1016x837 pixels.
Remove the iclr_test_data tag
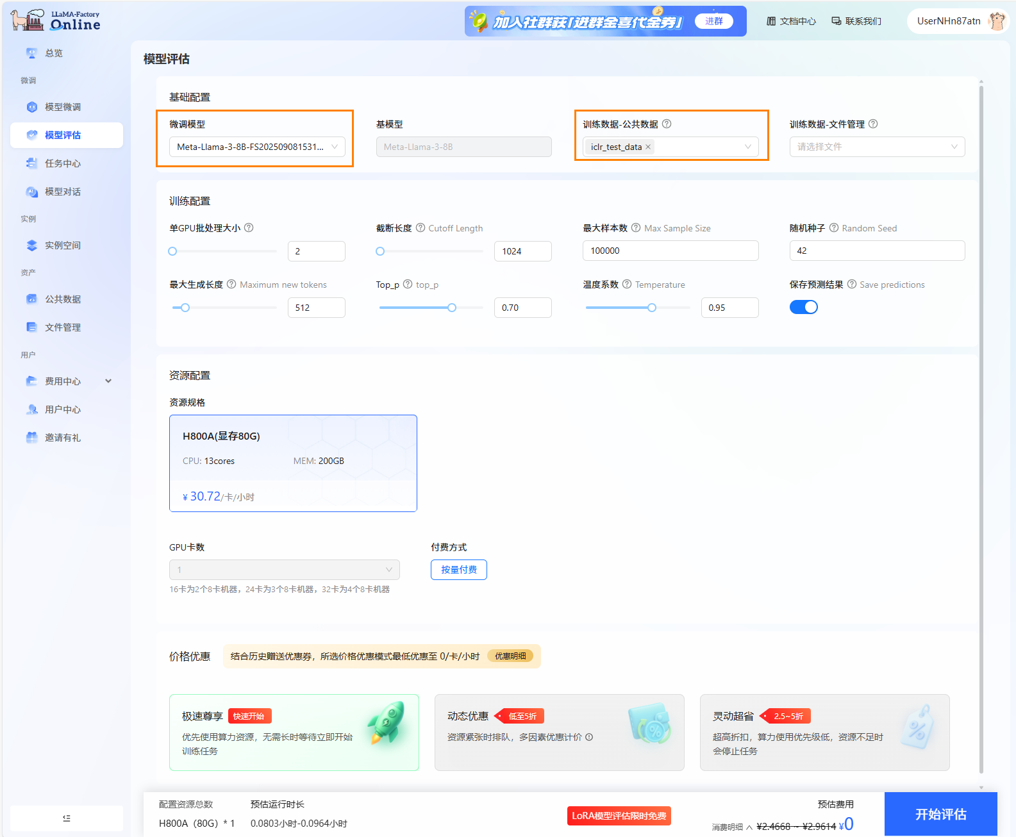point(648,147)
